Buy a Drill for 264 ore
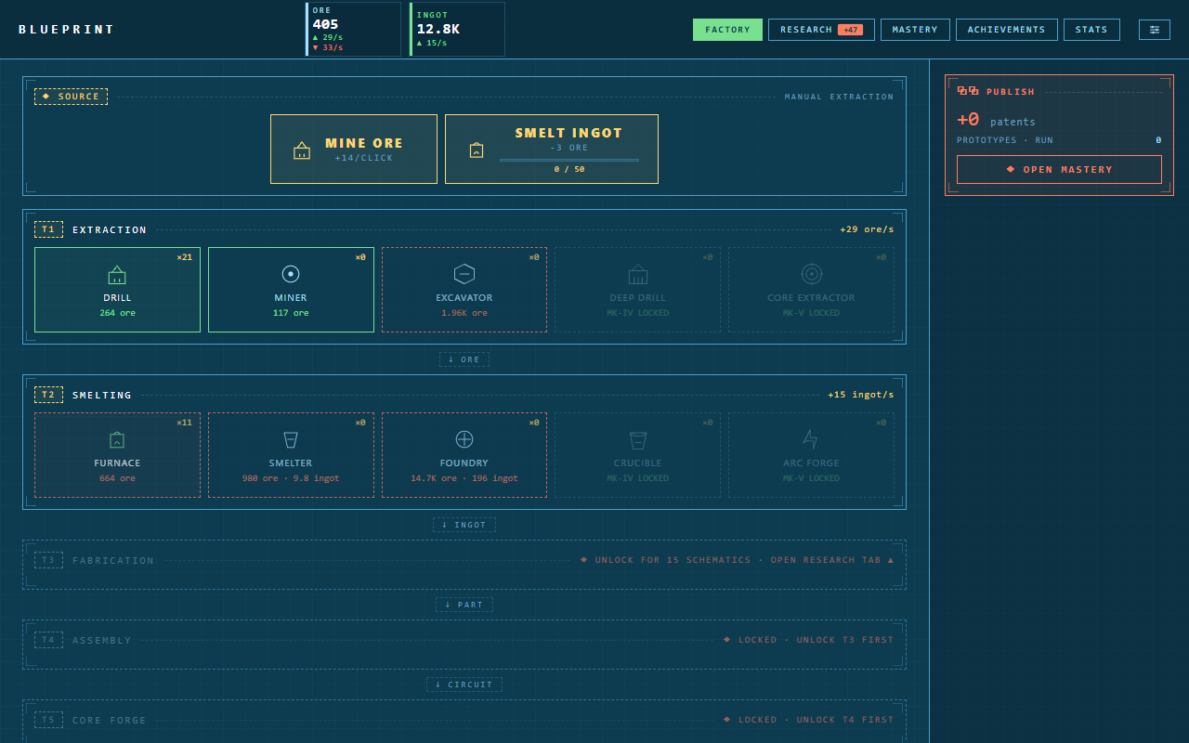 pyautogui.click(x=117, y=290)
